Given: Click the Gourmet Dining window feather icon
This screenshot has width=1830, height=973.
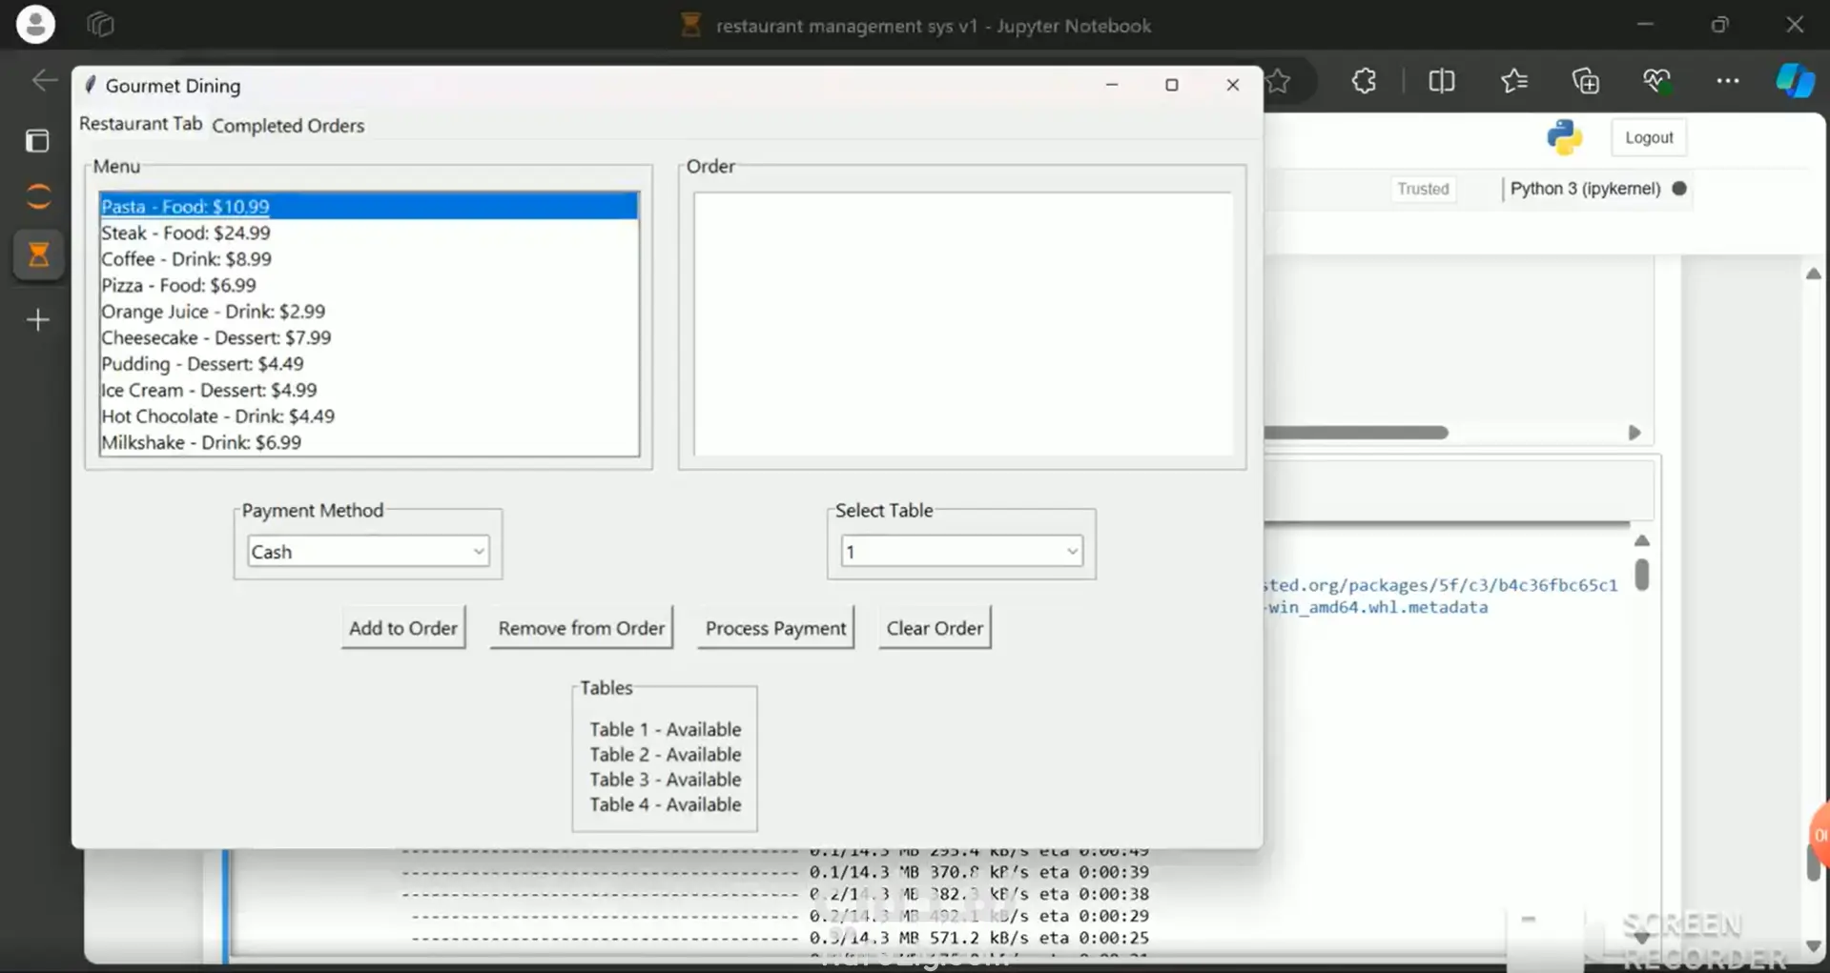Looking at the screenshot, I should point(91,85).
